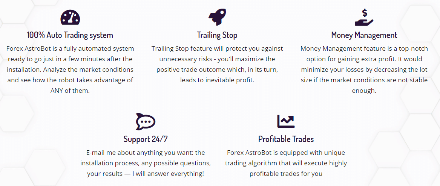Click the speedometer gauge icon

70,17
